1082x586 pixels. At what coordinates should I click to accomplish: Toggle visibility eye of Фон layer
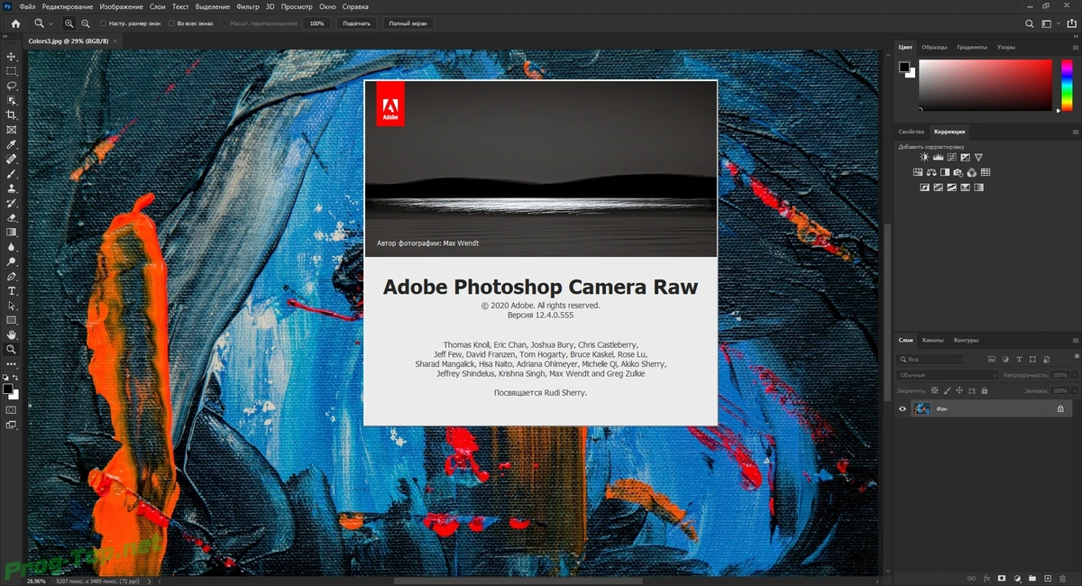903,408
